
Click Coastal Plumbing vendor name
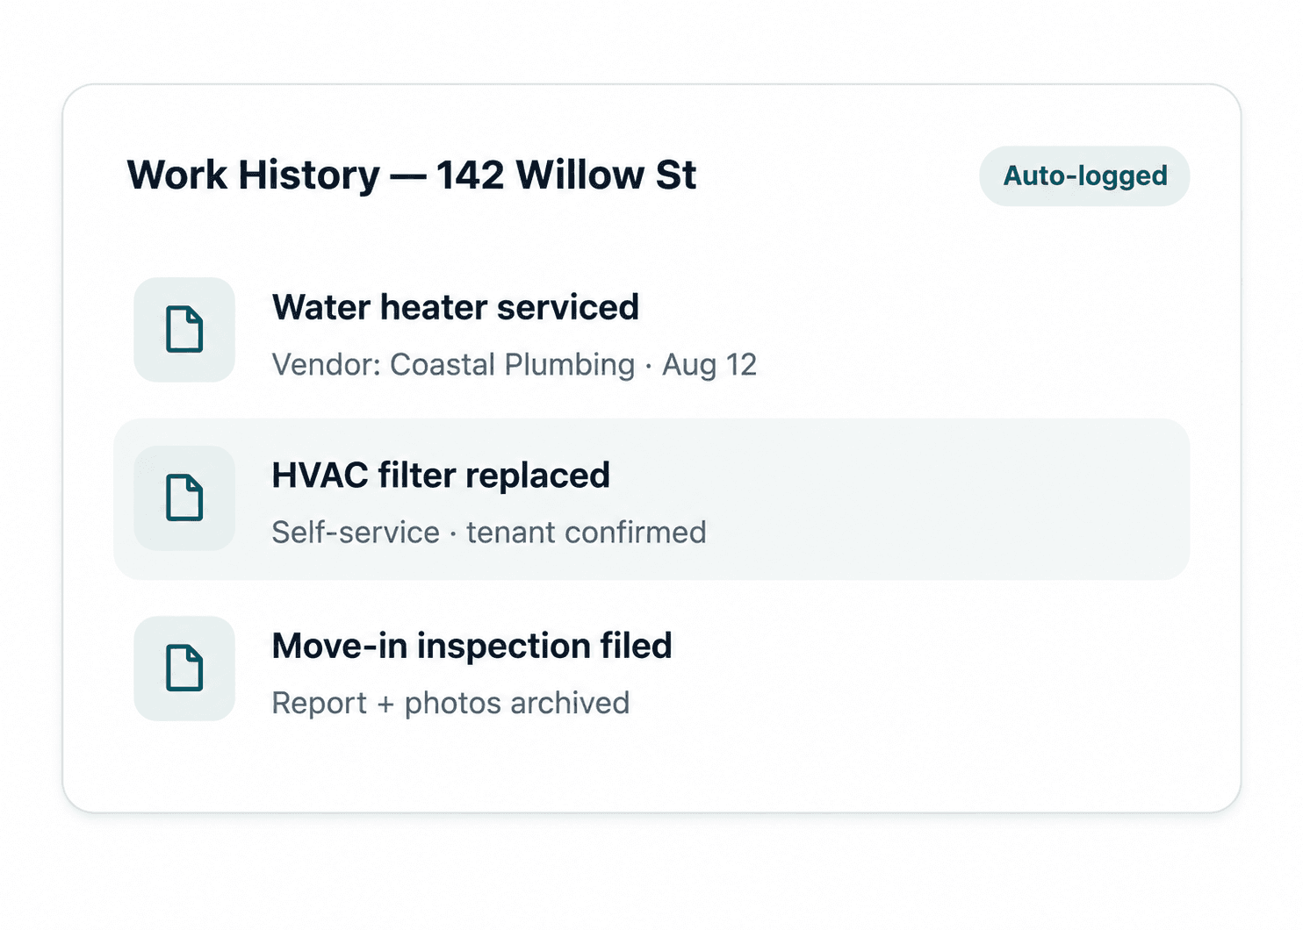click(512, 365)
